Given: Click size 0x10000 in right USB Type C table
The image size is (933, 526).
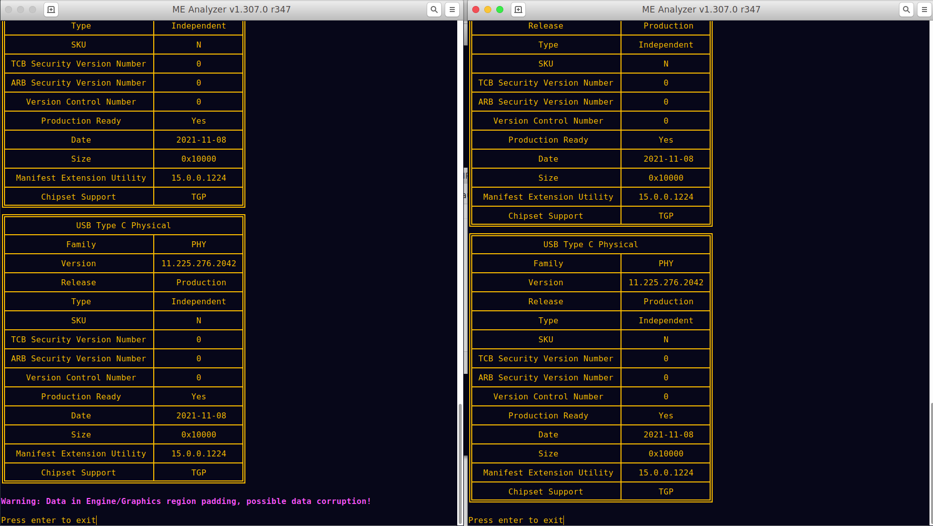Looking at the screenshot, I should click(666, 453).
